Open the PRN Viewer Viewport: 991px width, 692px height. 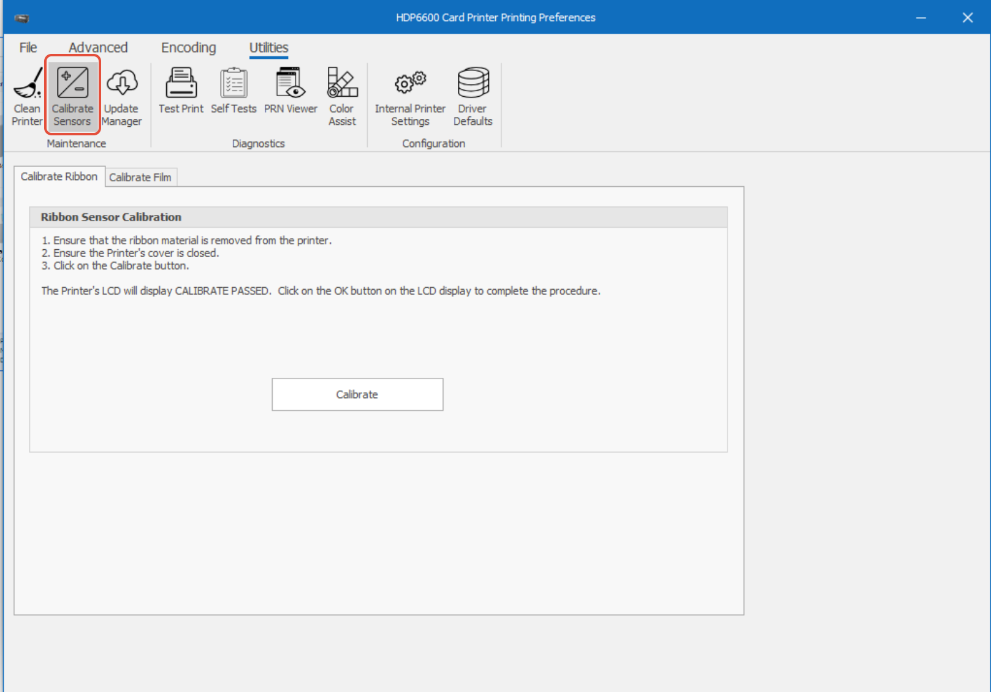coord(290,91)
